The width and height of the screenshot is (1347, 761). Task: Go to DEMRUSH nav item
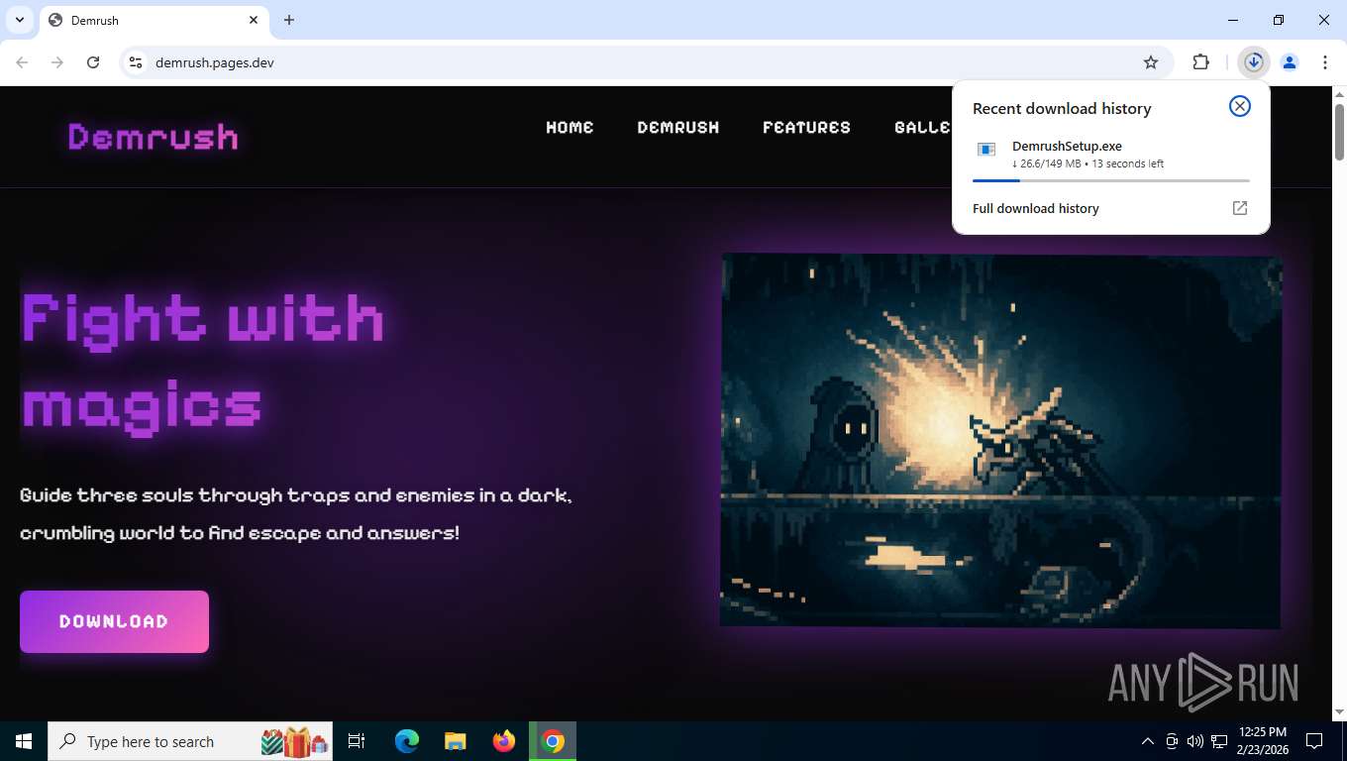[x=678, y=127]
